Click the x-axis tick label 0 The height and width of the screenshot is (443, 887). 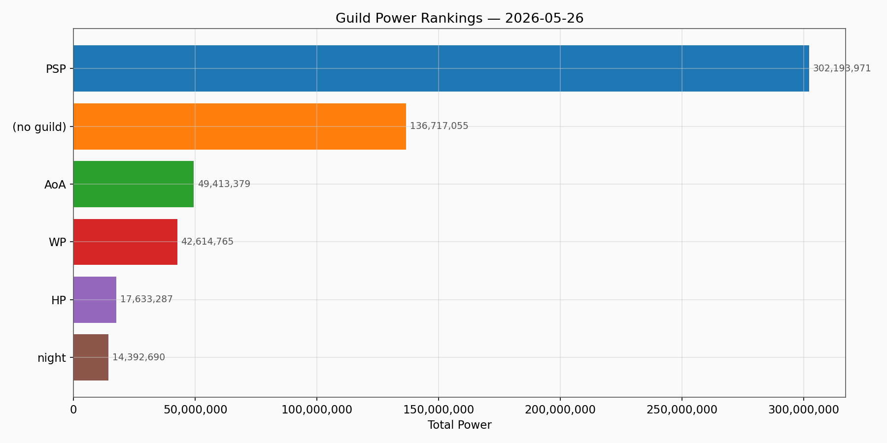(73, 410)
